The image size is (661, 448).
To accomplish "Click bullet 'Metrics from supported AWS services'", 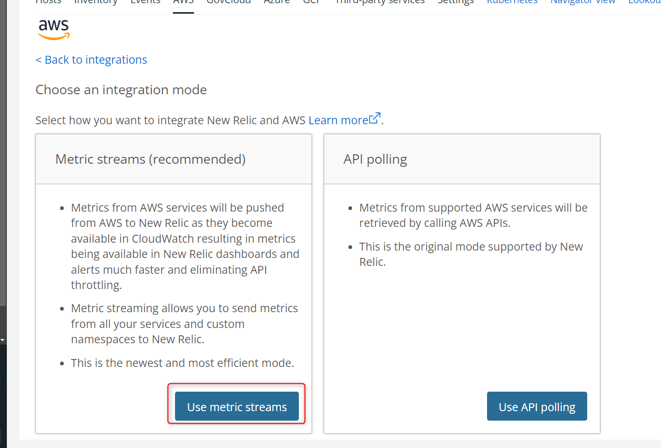I will point(473,215).
